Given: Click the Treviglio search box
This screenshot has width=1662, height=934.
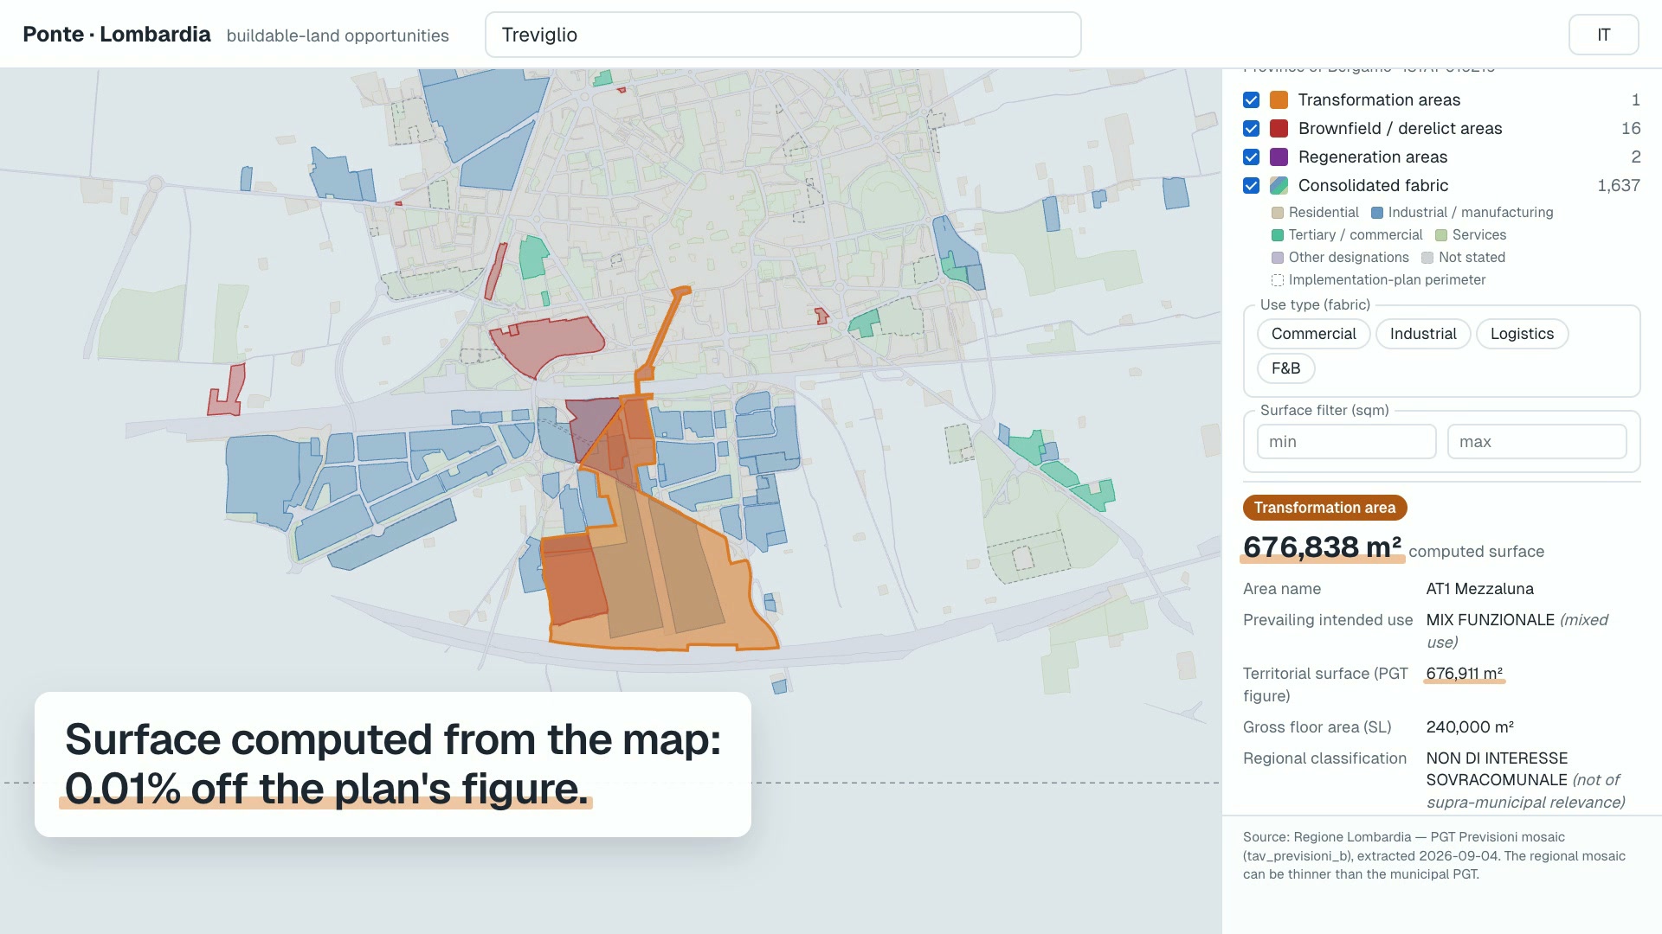Looking at the screenshot, I should pos(783,35).
